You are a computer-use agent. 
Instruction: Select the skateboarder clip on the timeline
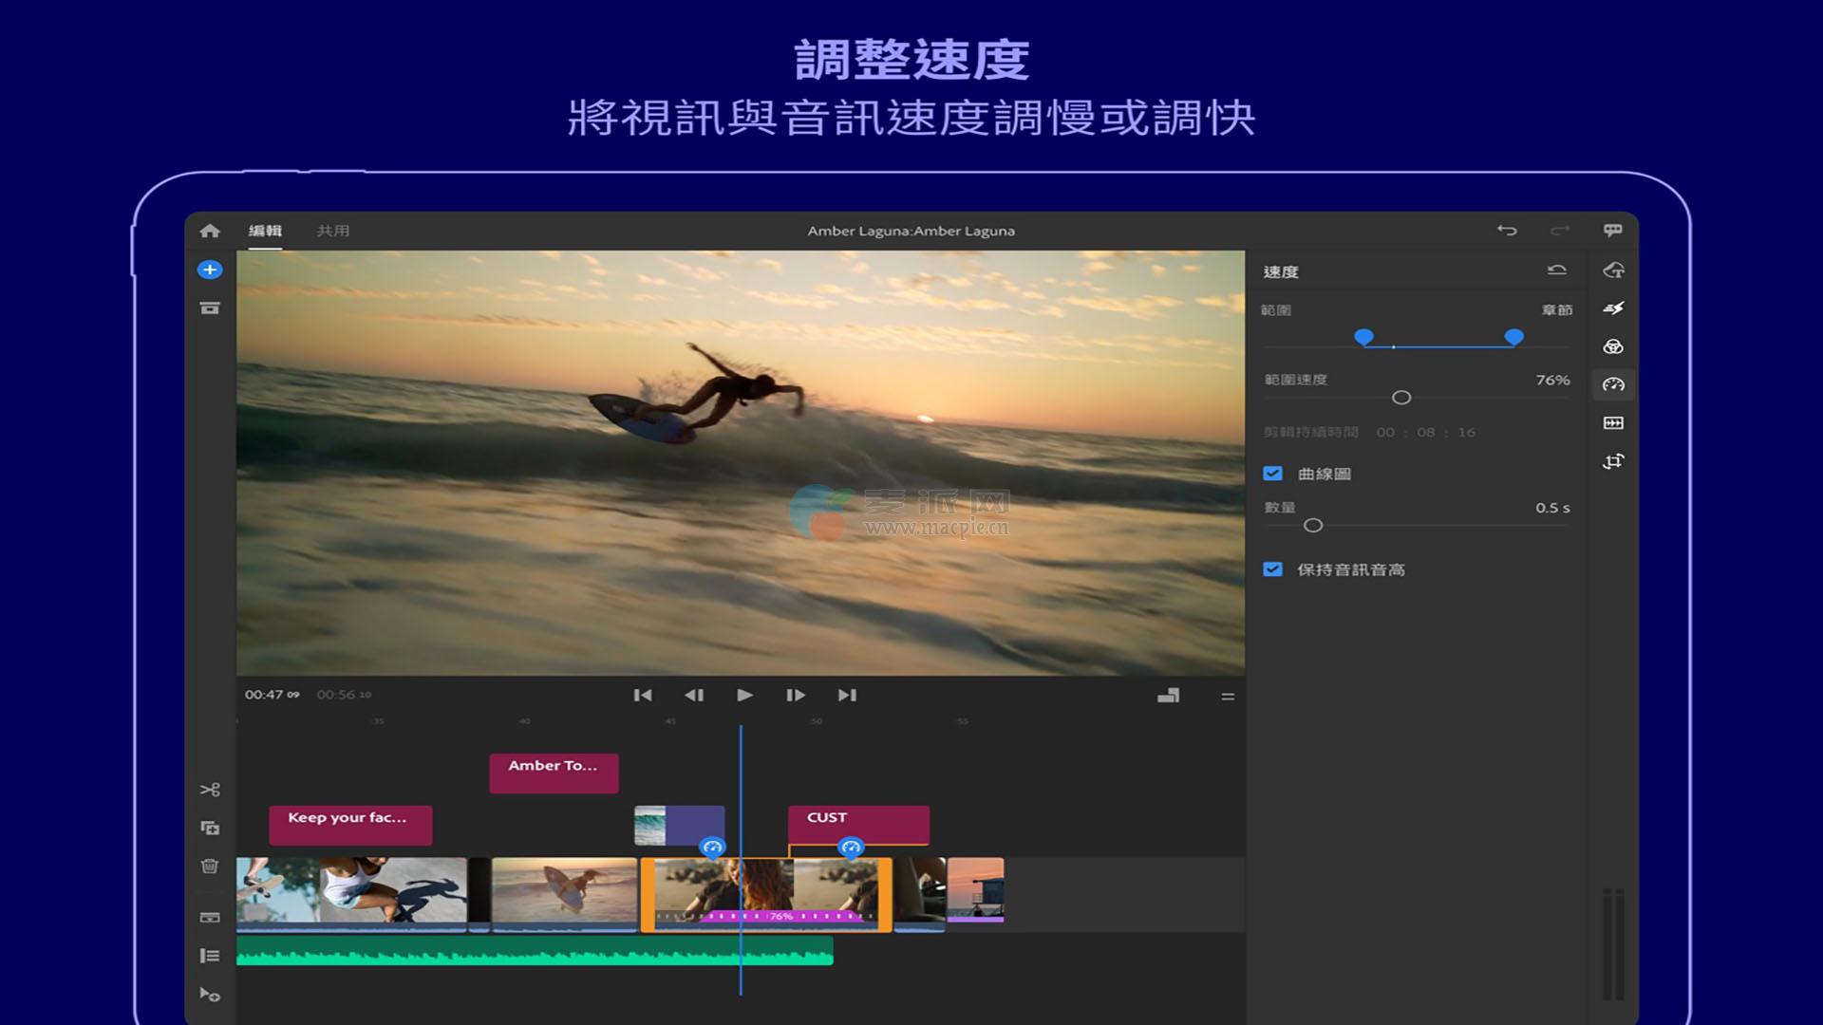tap(351, 893)
